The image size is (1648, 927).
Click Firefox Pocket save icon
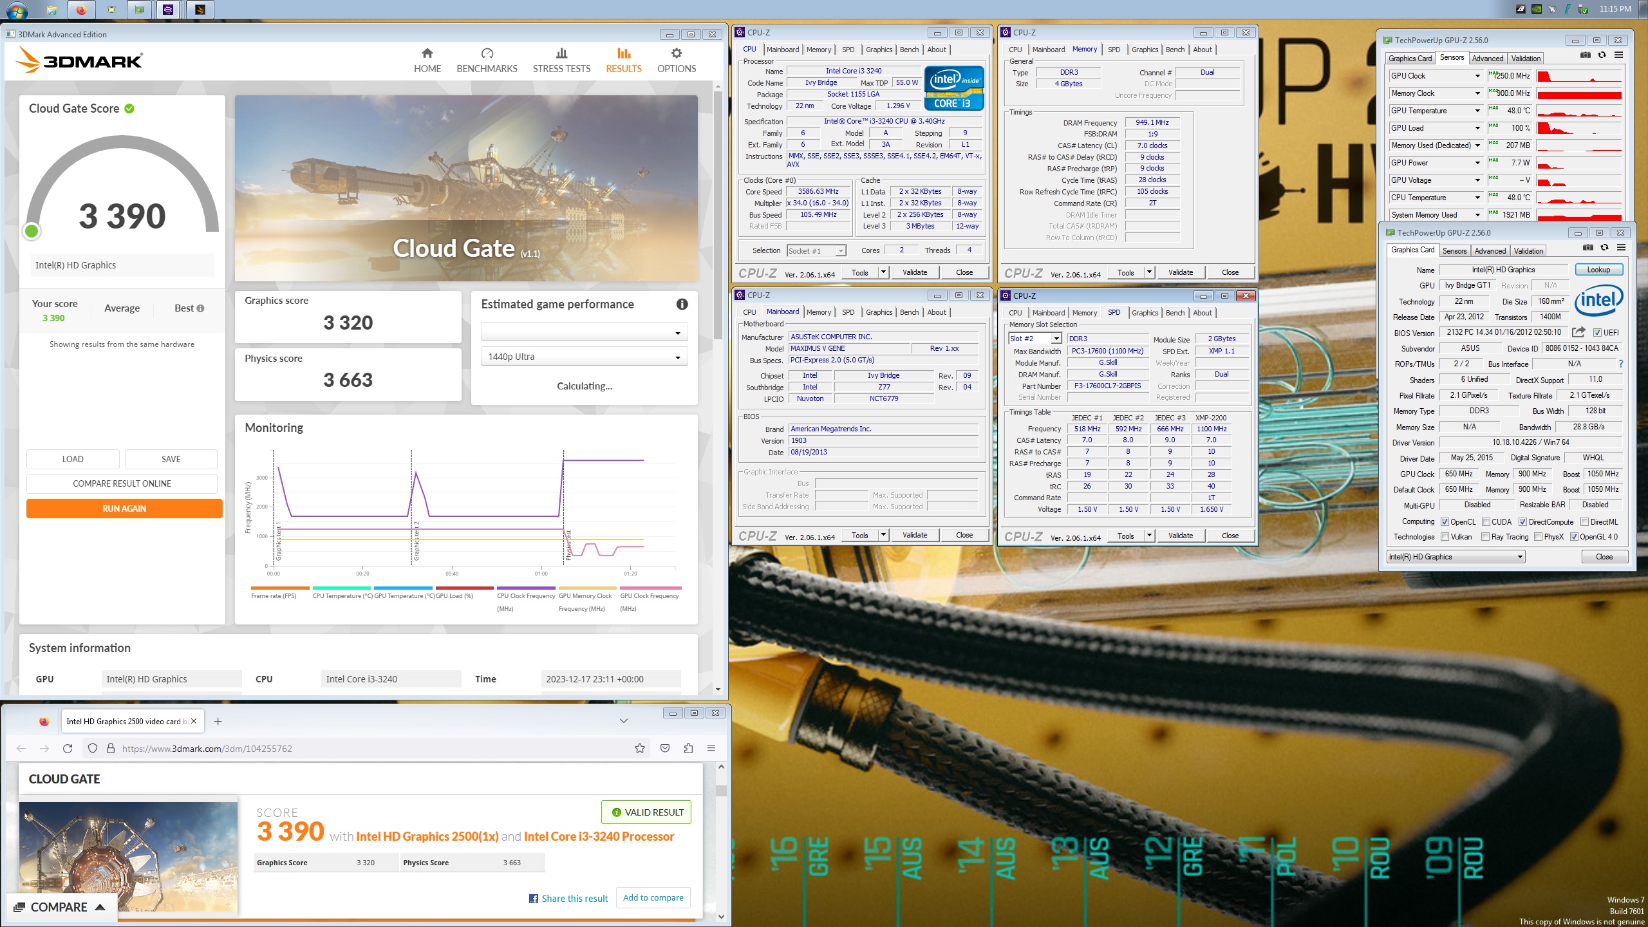point(665,748)
